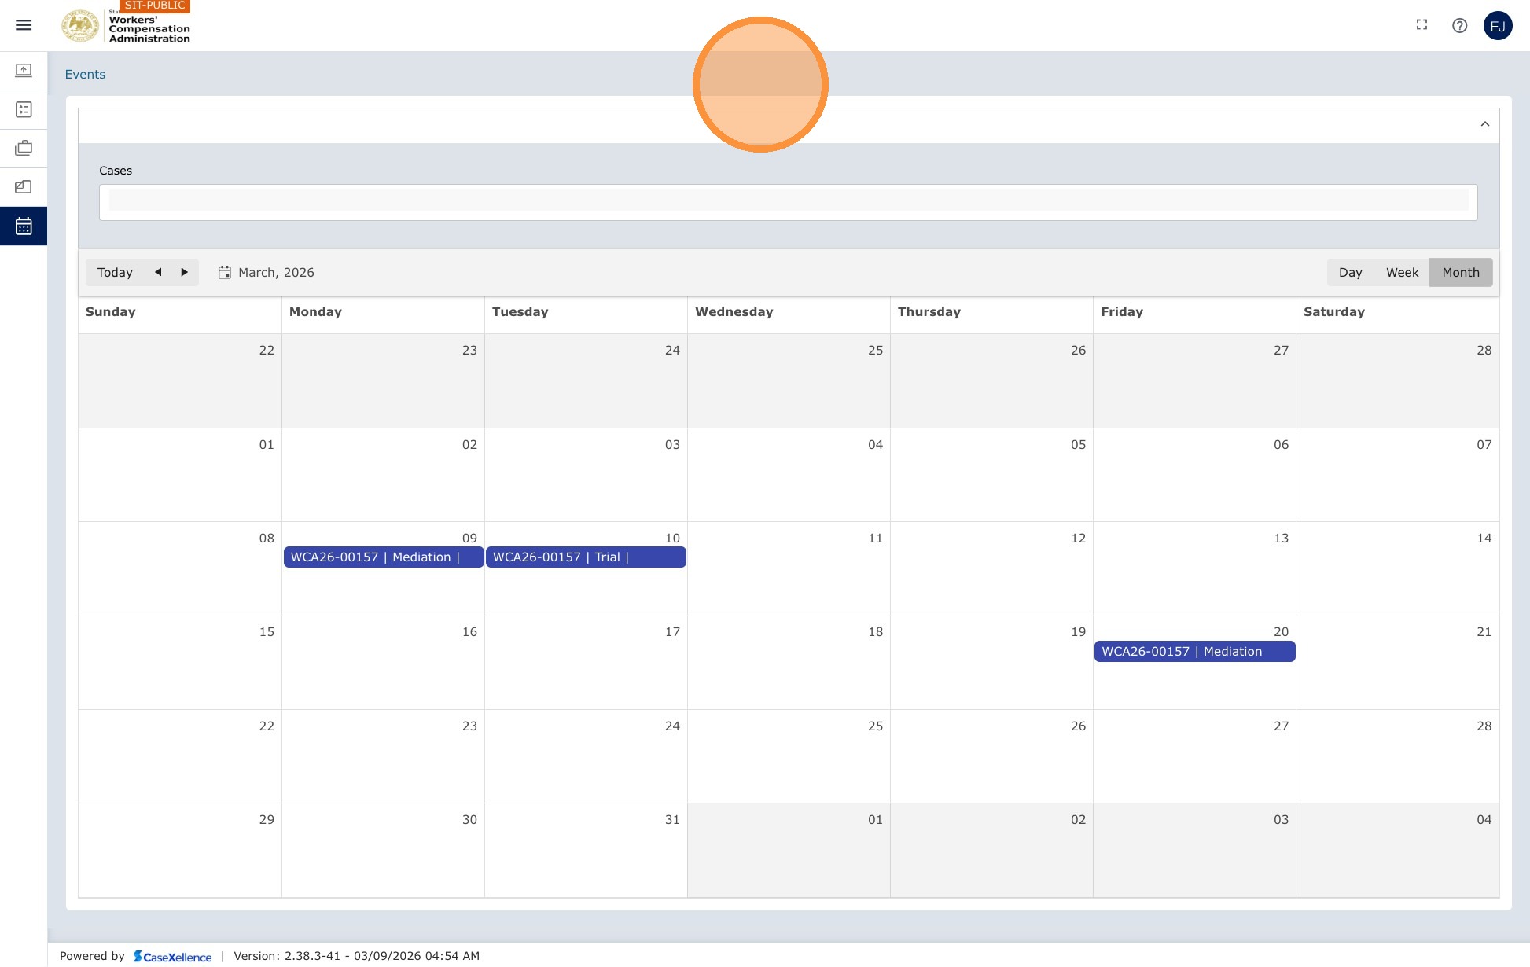Go to the previous month arrow
Viewport: 1530px width, 967px height.
(158, 272)
